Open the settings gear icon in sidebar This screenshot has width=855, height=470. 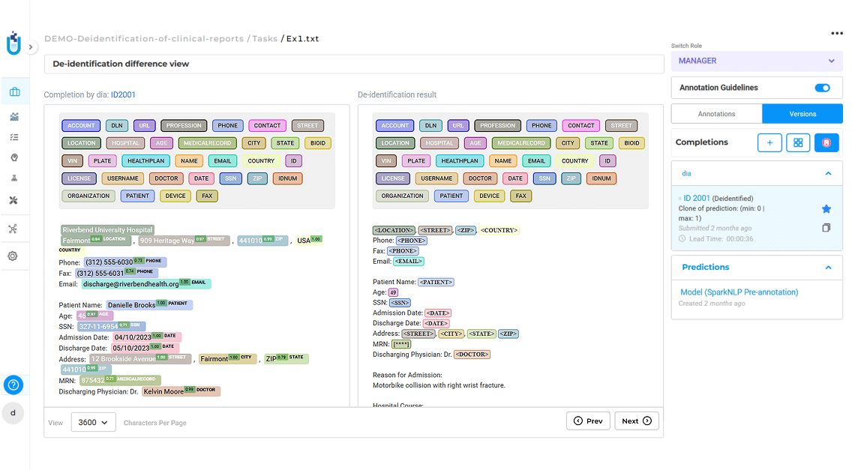pos(13,256)
